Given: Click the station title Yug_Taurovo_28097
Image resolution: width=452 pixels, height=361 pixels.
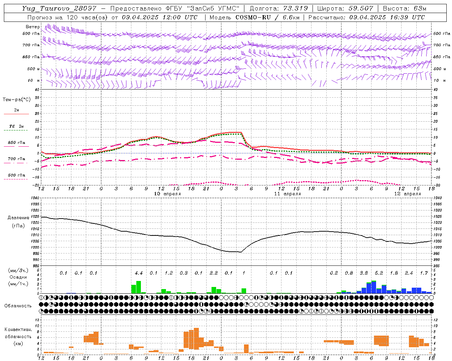Looking at the screenshot, I should click(x=59, y=8).
